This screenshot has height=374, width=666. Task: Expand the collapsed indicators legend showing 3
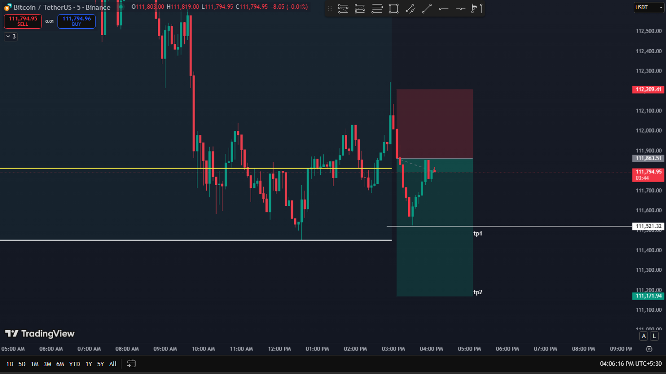10,37
